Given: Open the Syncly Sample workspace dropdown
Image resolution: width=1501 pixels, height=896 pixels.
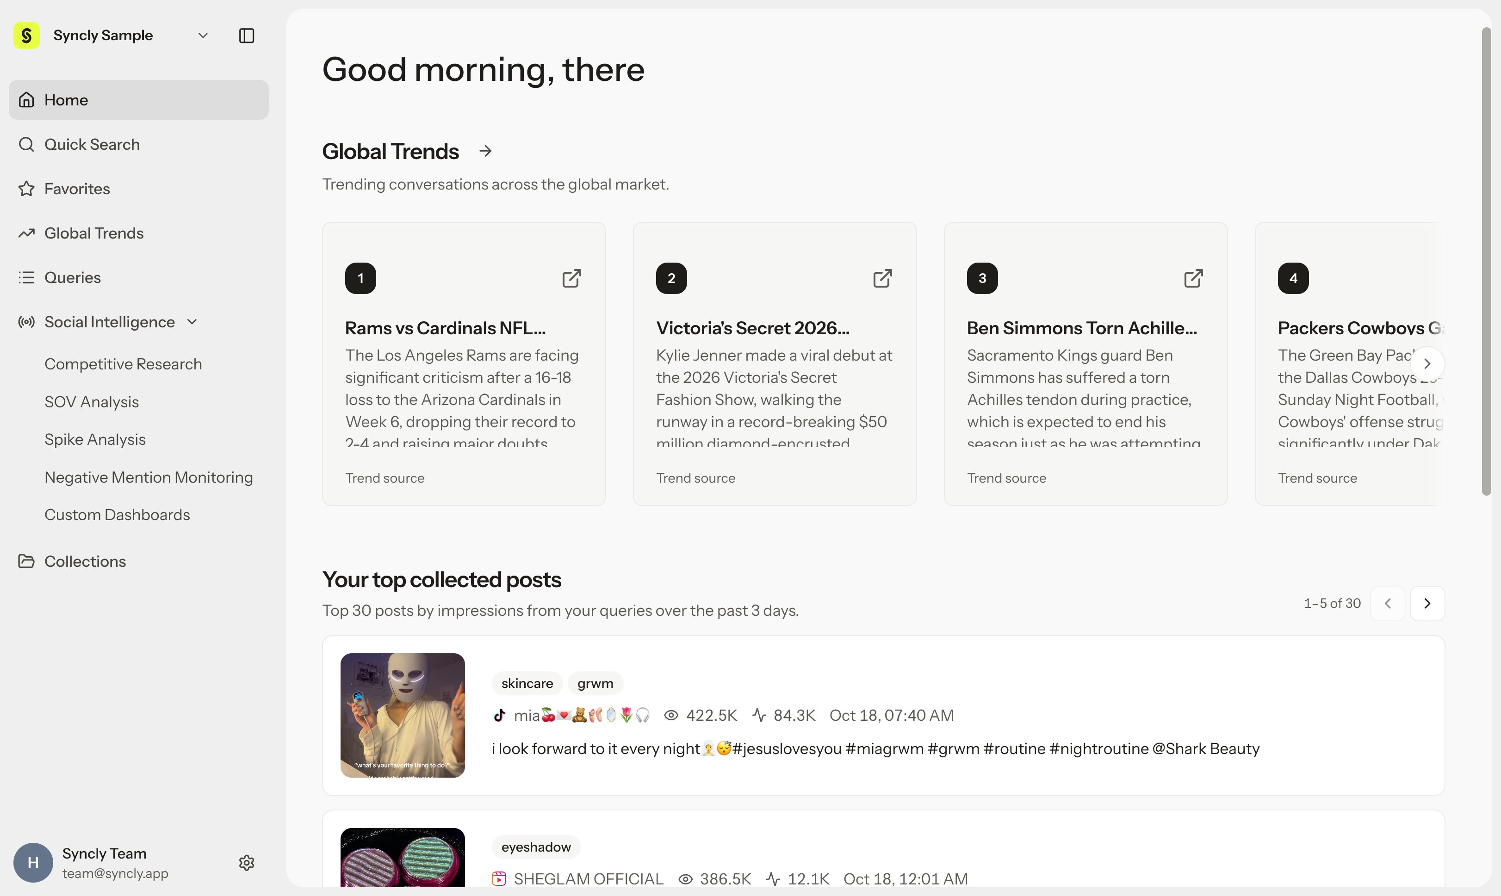Looking at the screenshot, I should point(203,36).
